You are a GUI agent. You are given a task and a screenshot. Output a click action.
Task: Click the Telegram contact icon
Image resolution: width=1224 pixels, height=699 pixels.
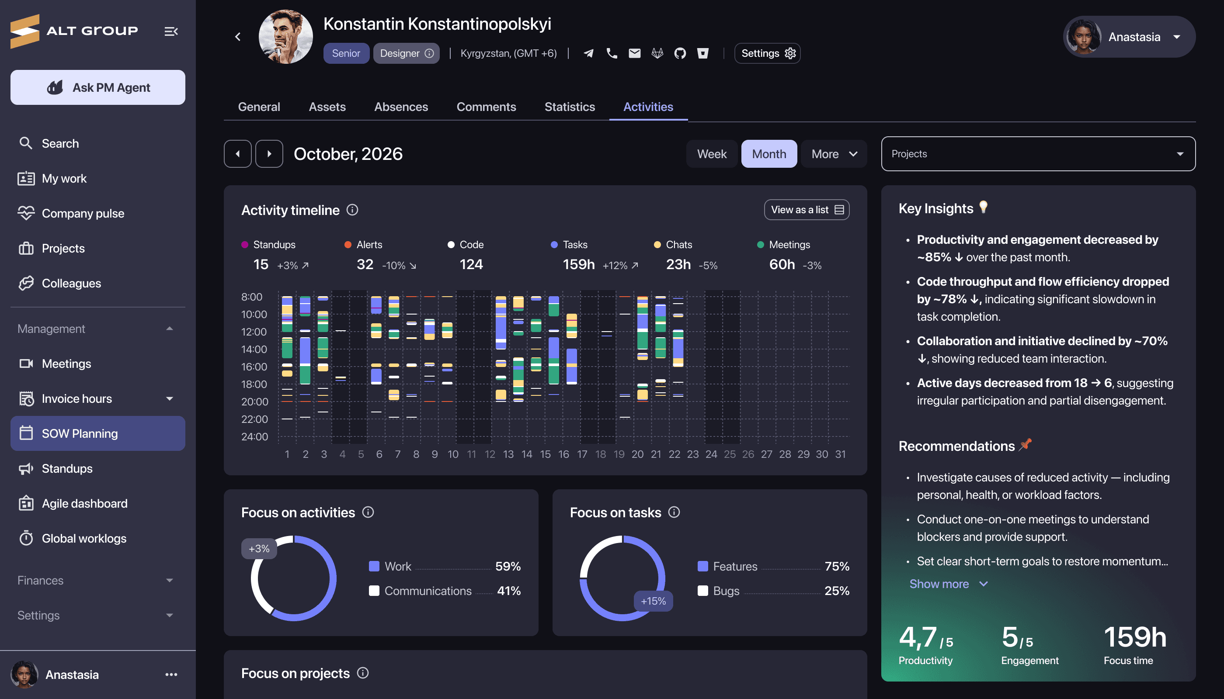(588, 53)
